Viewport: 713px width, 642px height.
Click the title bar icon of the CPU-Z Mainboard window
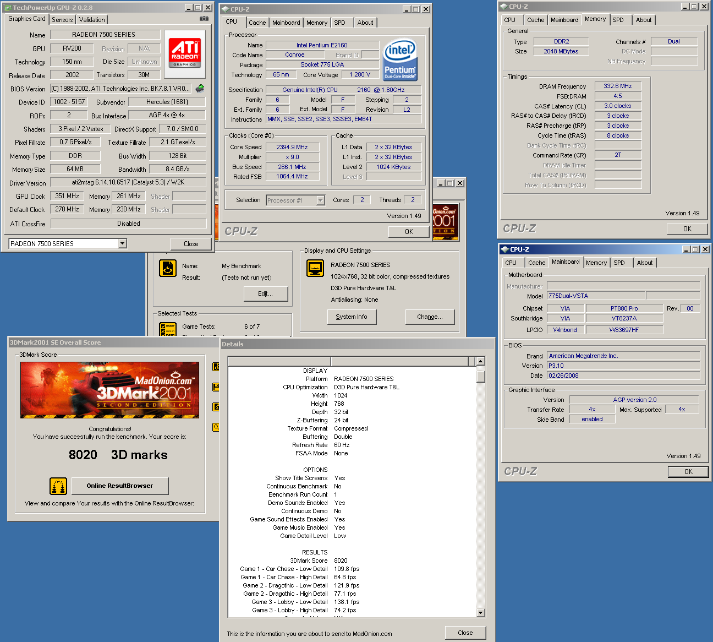(504, 249)
